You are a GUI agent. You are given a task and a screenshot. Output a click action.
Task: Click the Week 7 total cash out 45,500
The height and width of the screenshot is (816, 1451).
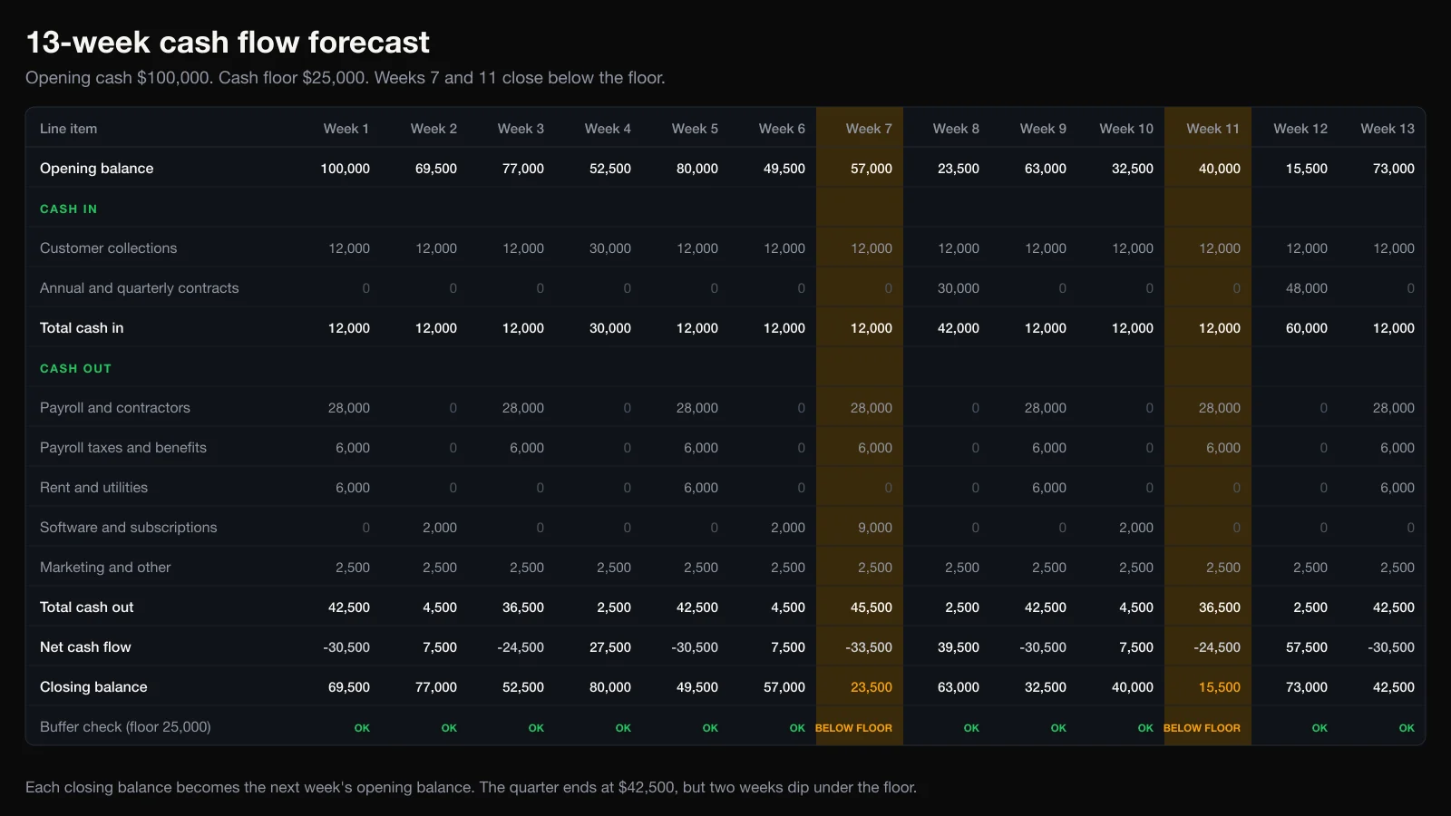872,607
